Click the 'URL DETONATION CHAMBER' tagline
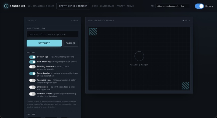Screen dimensions: 217x118 41,6
